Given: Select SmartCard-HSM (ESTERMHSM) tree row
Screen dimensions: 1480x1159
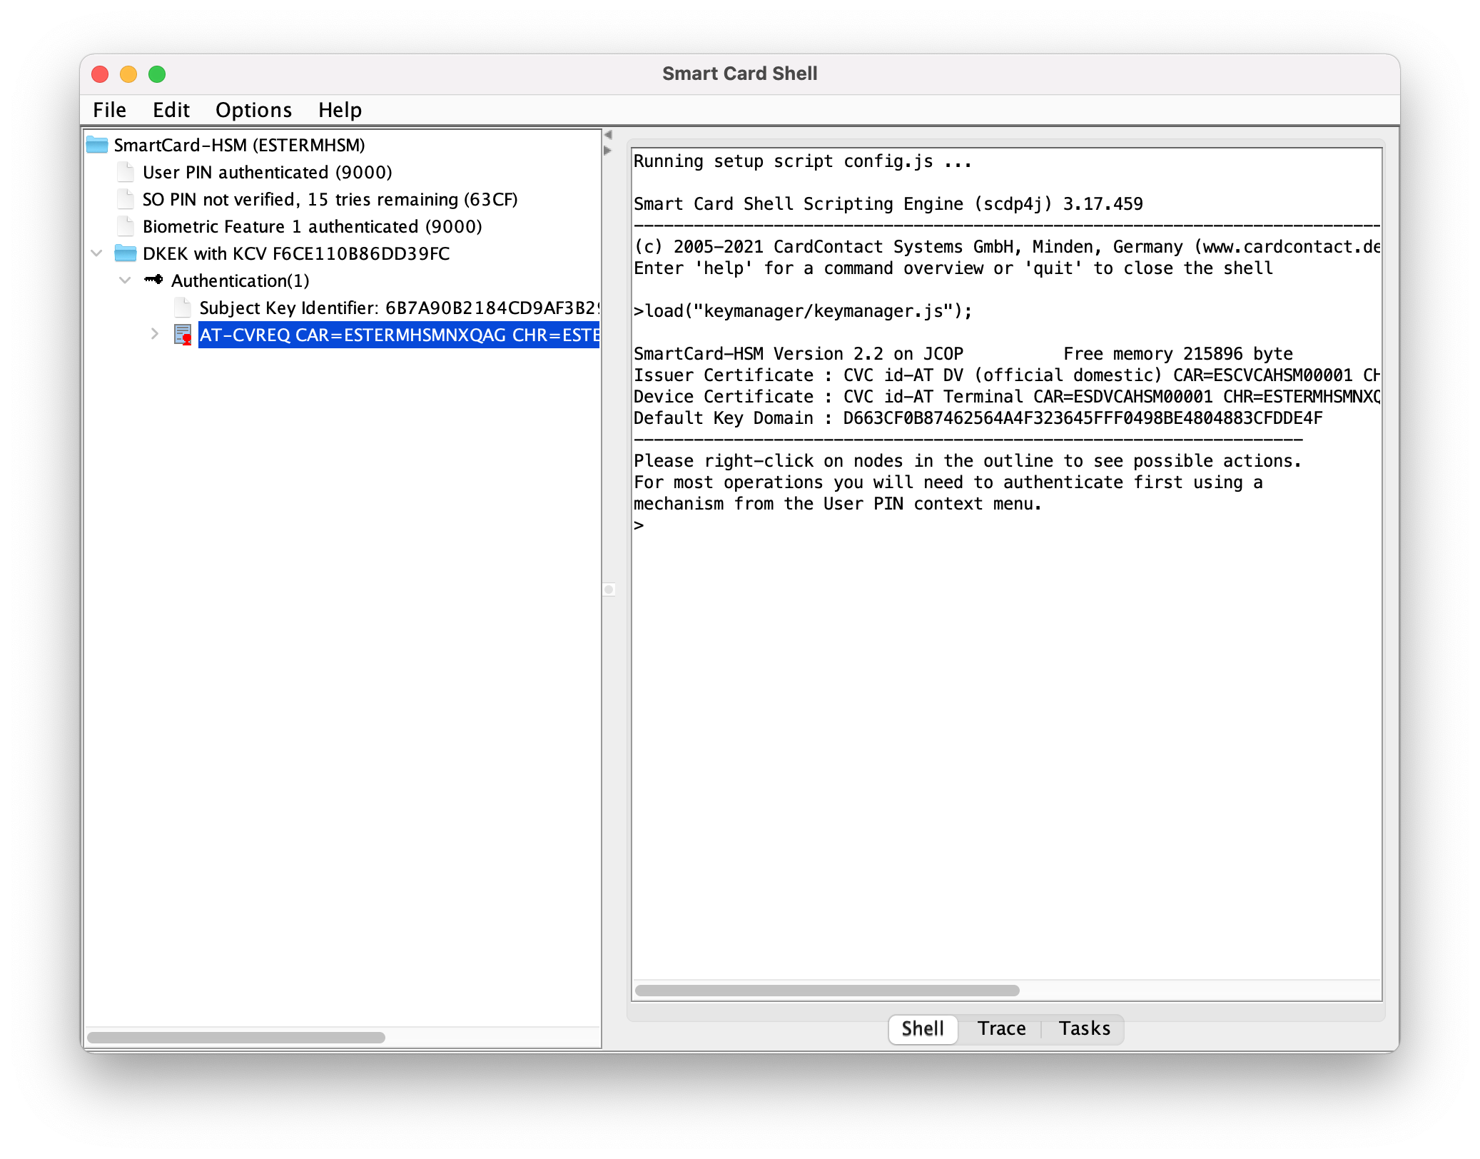Looking at the screenshot, I should click(239, 145).
